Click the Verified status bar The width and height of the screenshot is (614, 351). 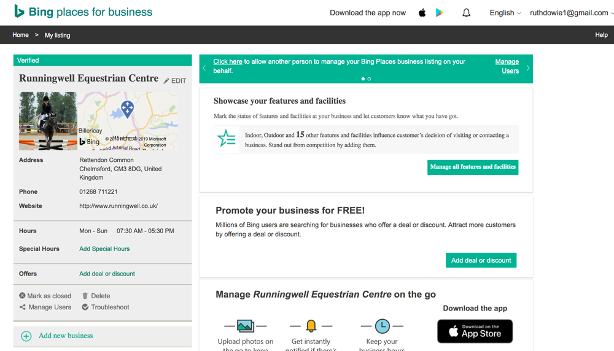103,60
